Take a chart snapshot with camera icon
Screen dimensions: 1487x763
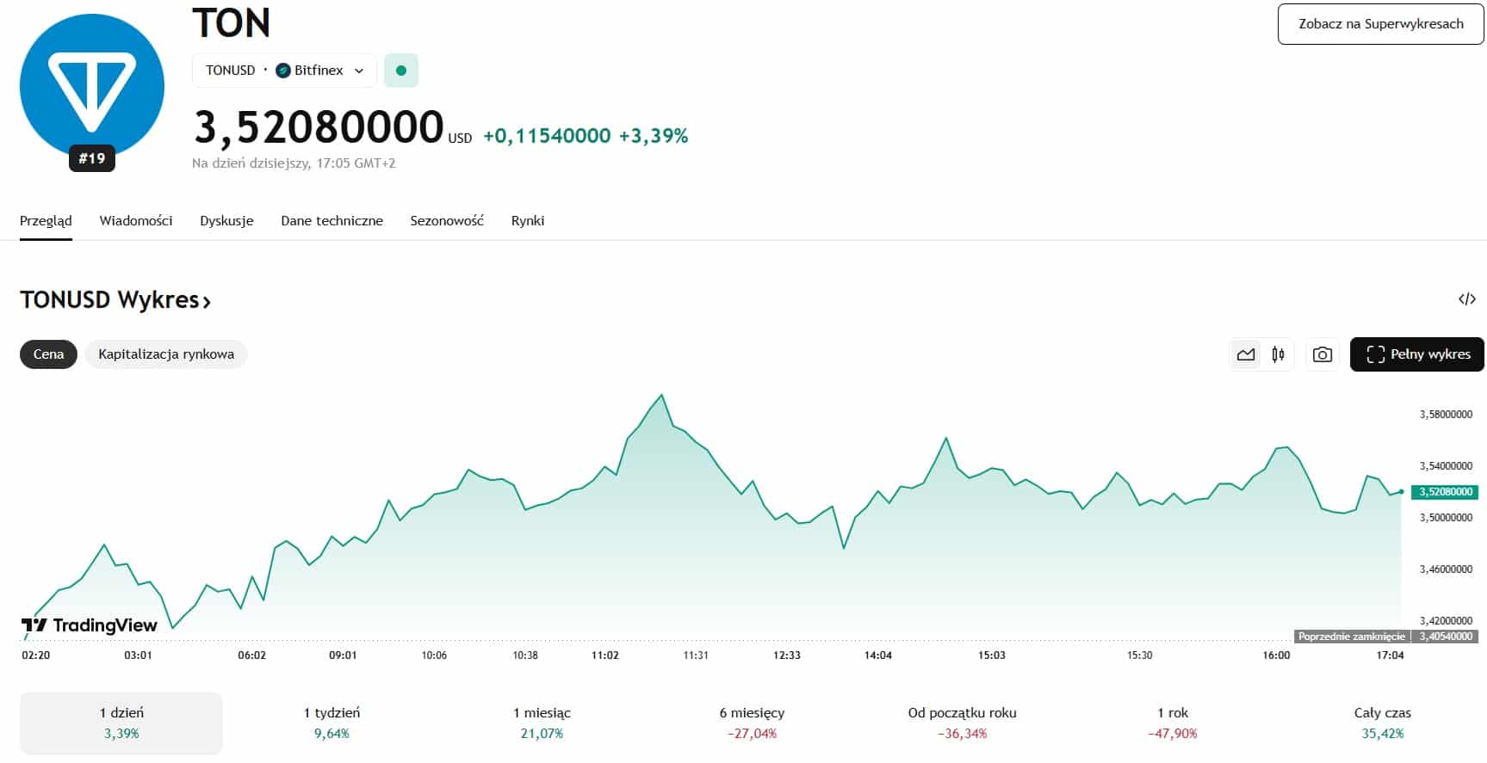tap(1322, 354)
